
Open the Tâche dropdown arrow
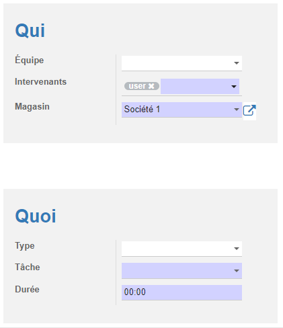(237, 271)
